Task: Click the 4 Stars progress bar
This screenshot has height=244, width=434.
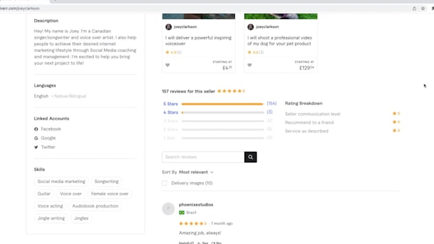Action: click(x=223, y=113)
